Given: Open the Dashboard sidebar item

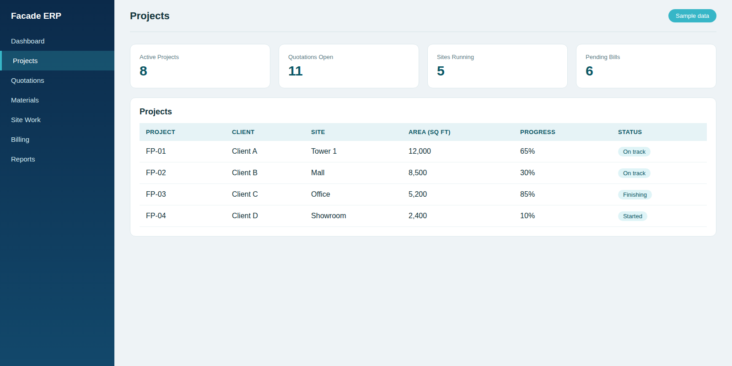Looking at the screenshot, I should (57, 41).
